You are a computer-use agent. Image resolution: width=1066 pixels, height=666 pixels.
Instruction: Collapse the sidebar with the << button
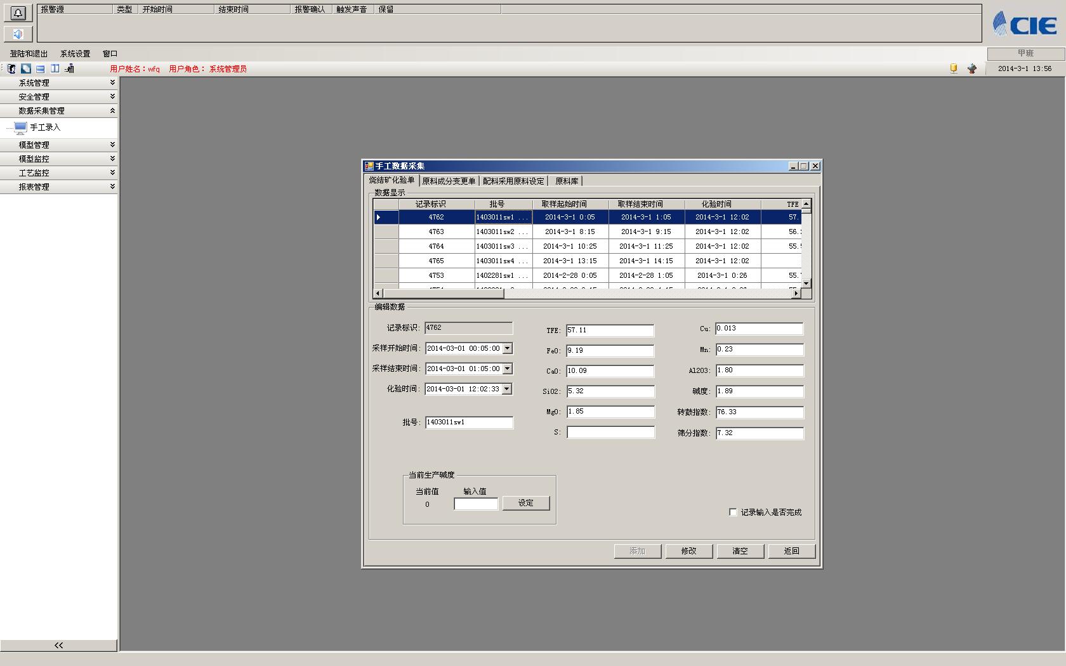58,645
